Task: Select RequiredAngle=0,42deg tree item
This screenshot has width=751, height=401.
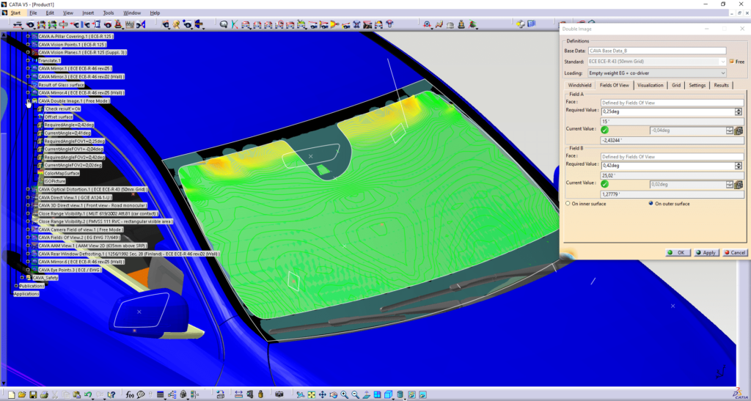Action: click(68, 125)
